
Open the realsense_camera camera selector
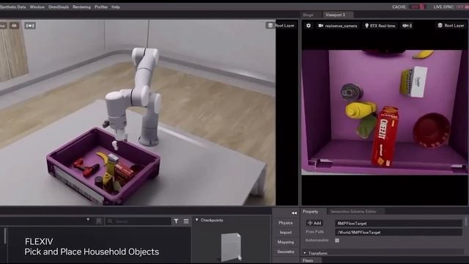338,26
